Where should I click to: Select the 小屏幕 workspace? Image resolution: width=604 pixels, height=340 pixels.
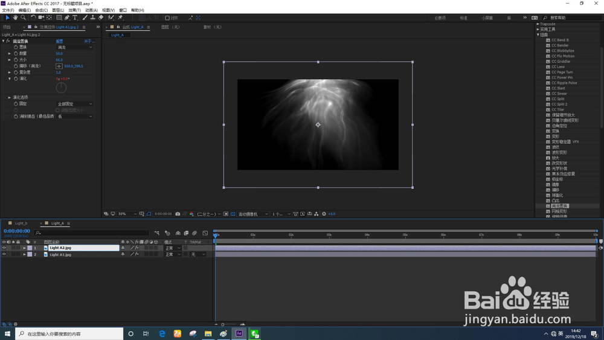[x=487, y=18]
